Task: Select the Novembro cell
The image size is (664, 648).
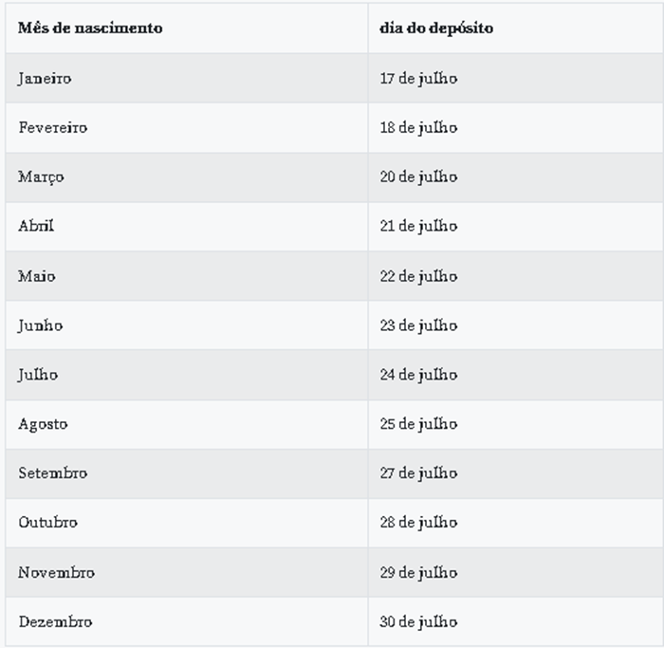Action: (x=57, y=573)
